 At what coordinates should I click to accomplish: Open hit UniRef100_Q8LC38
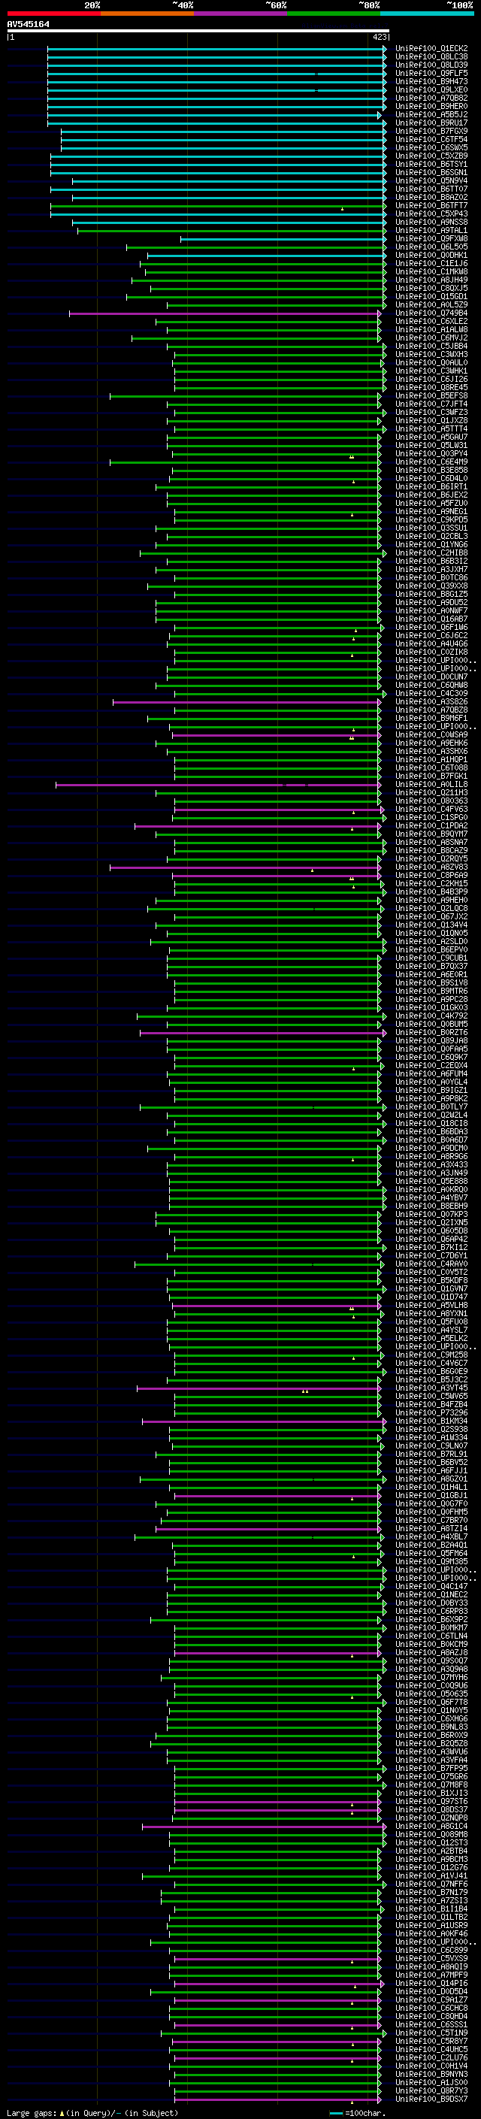click(431, 57)
